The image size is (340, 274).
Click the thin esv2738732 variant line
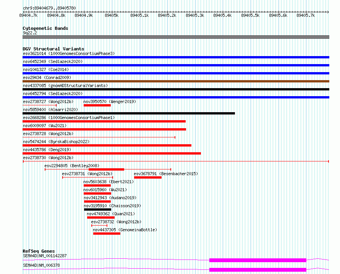point(99,226)
